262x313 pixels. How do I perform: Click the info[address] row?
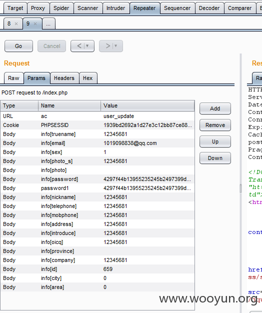[x=97, y=224]
